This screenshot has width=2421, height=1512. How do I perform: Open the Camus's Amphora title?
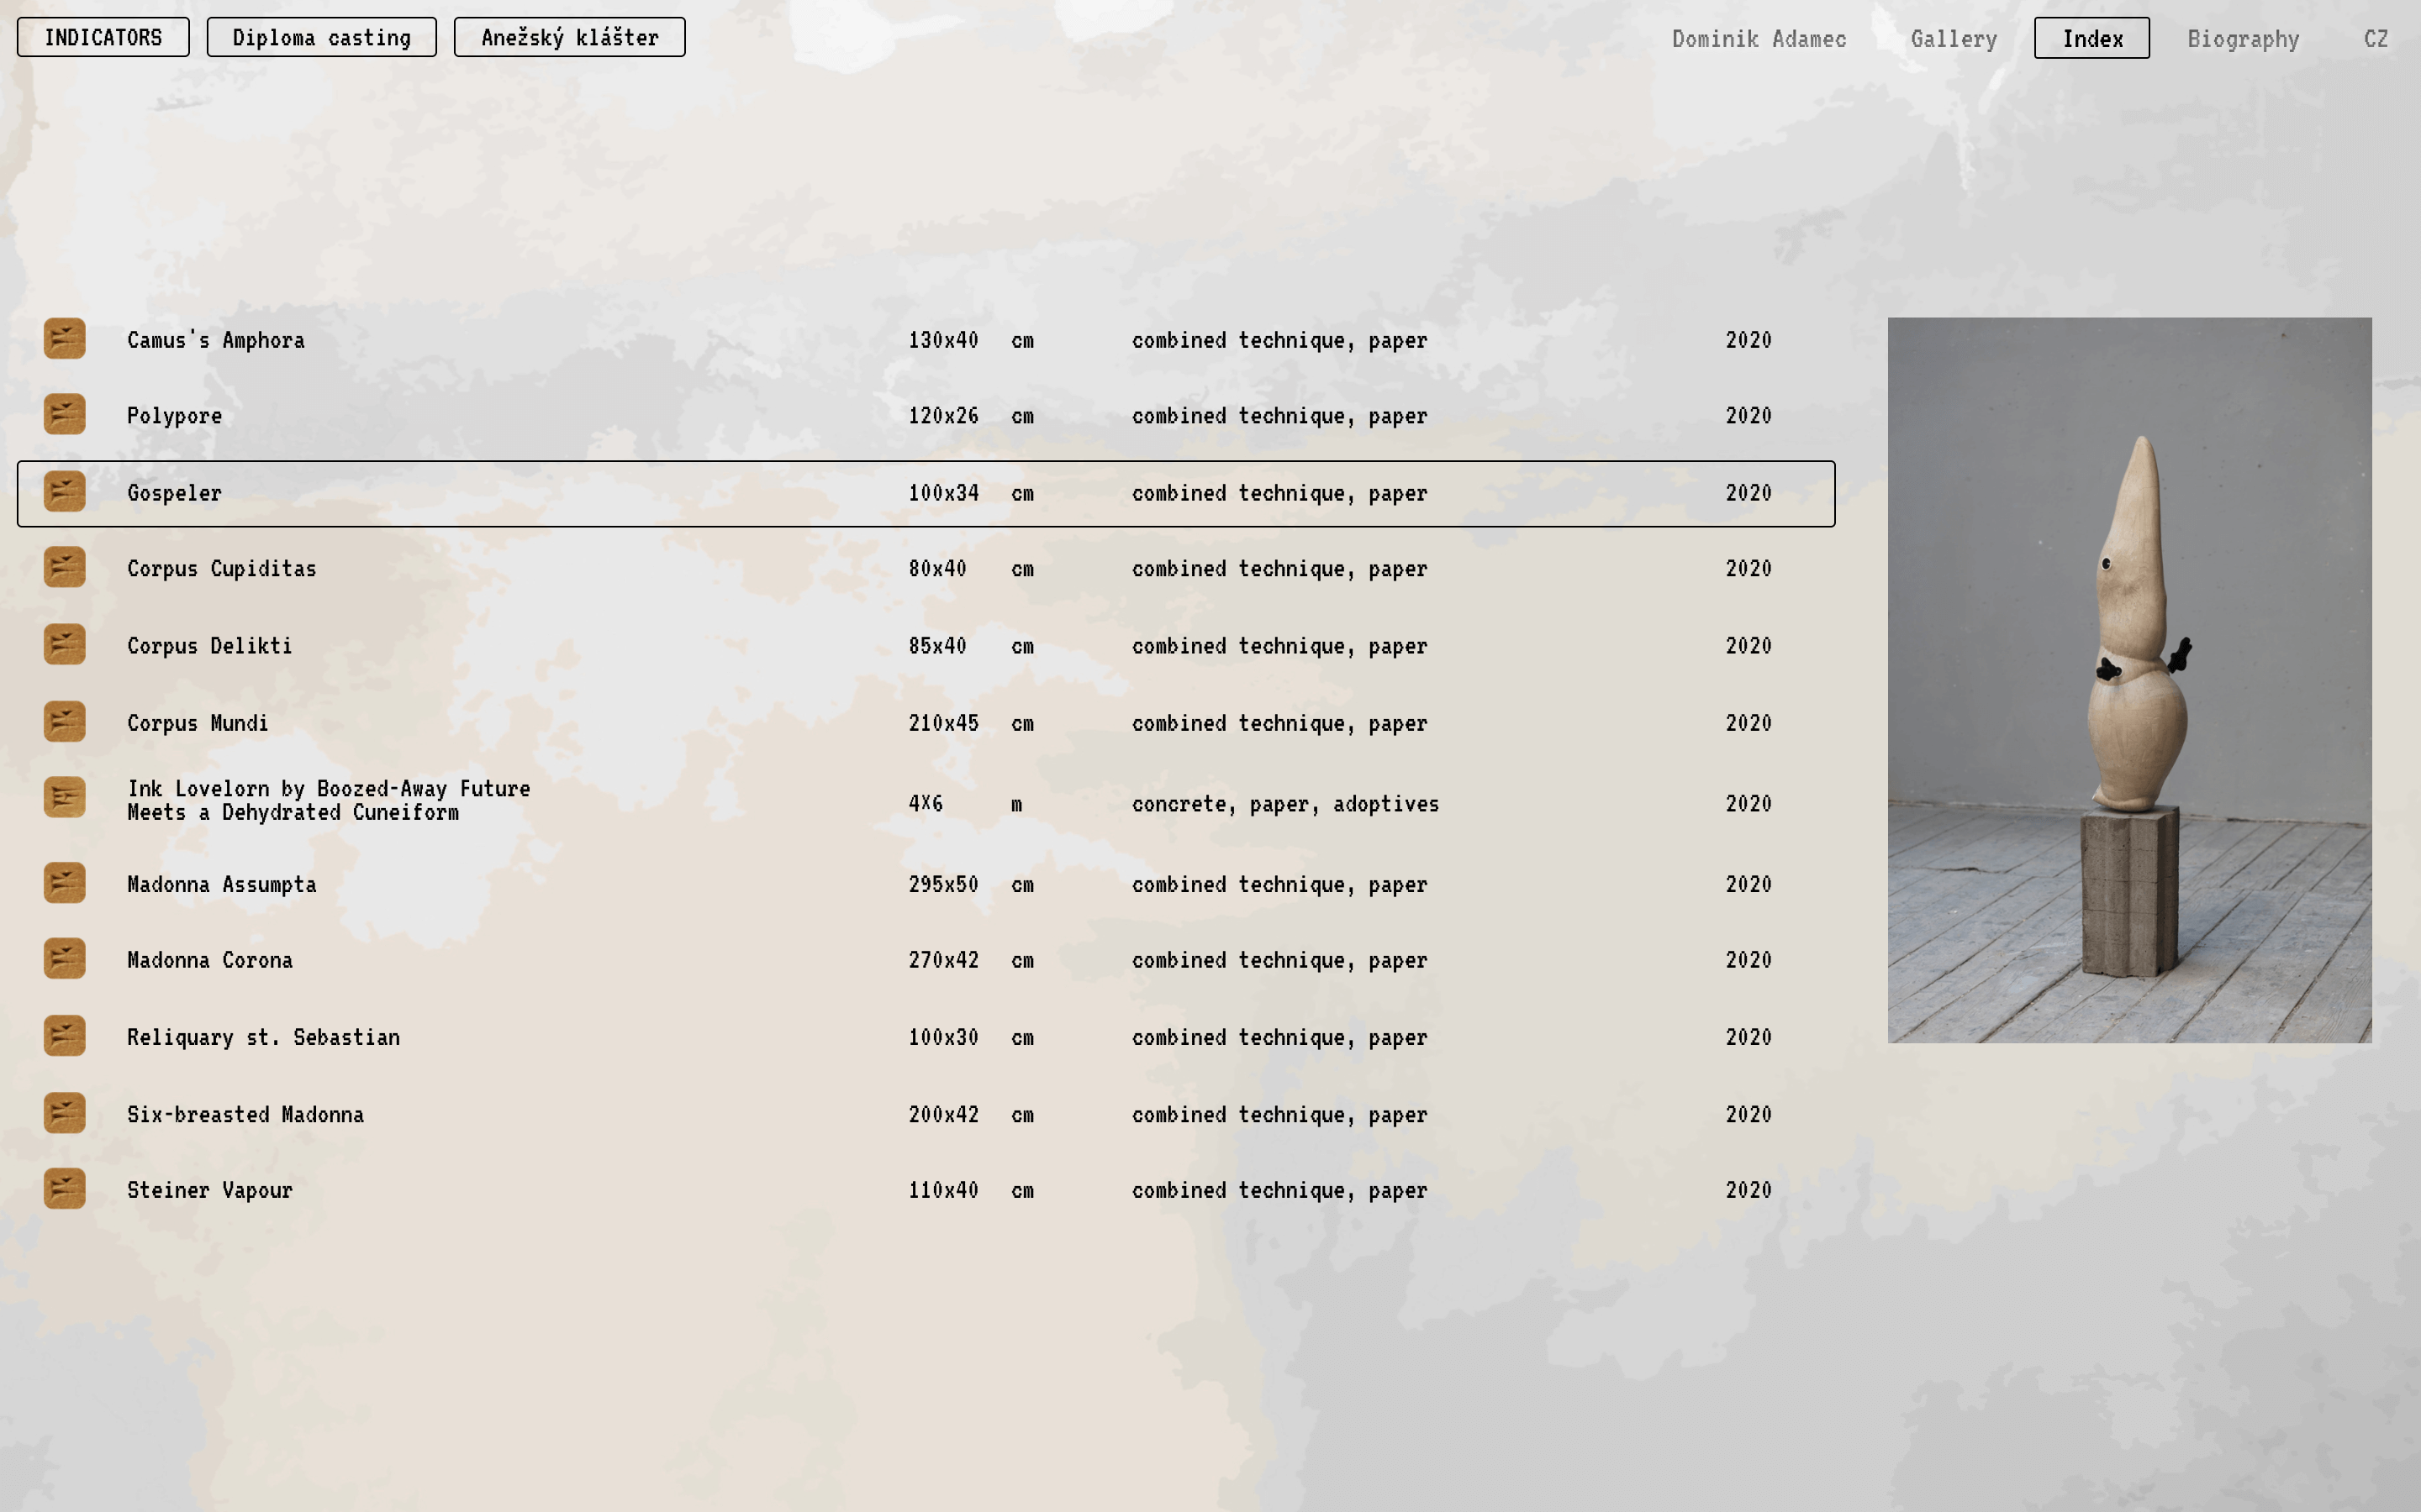(216, 340)
